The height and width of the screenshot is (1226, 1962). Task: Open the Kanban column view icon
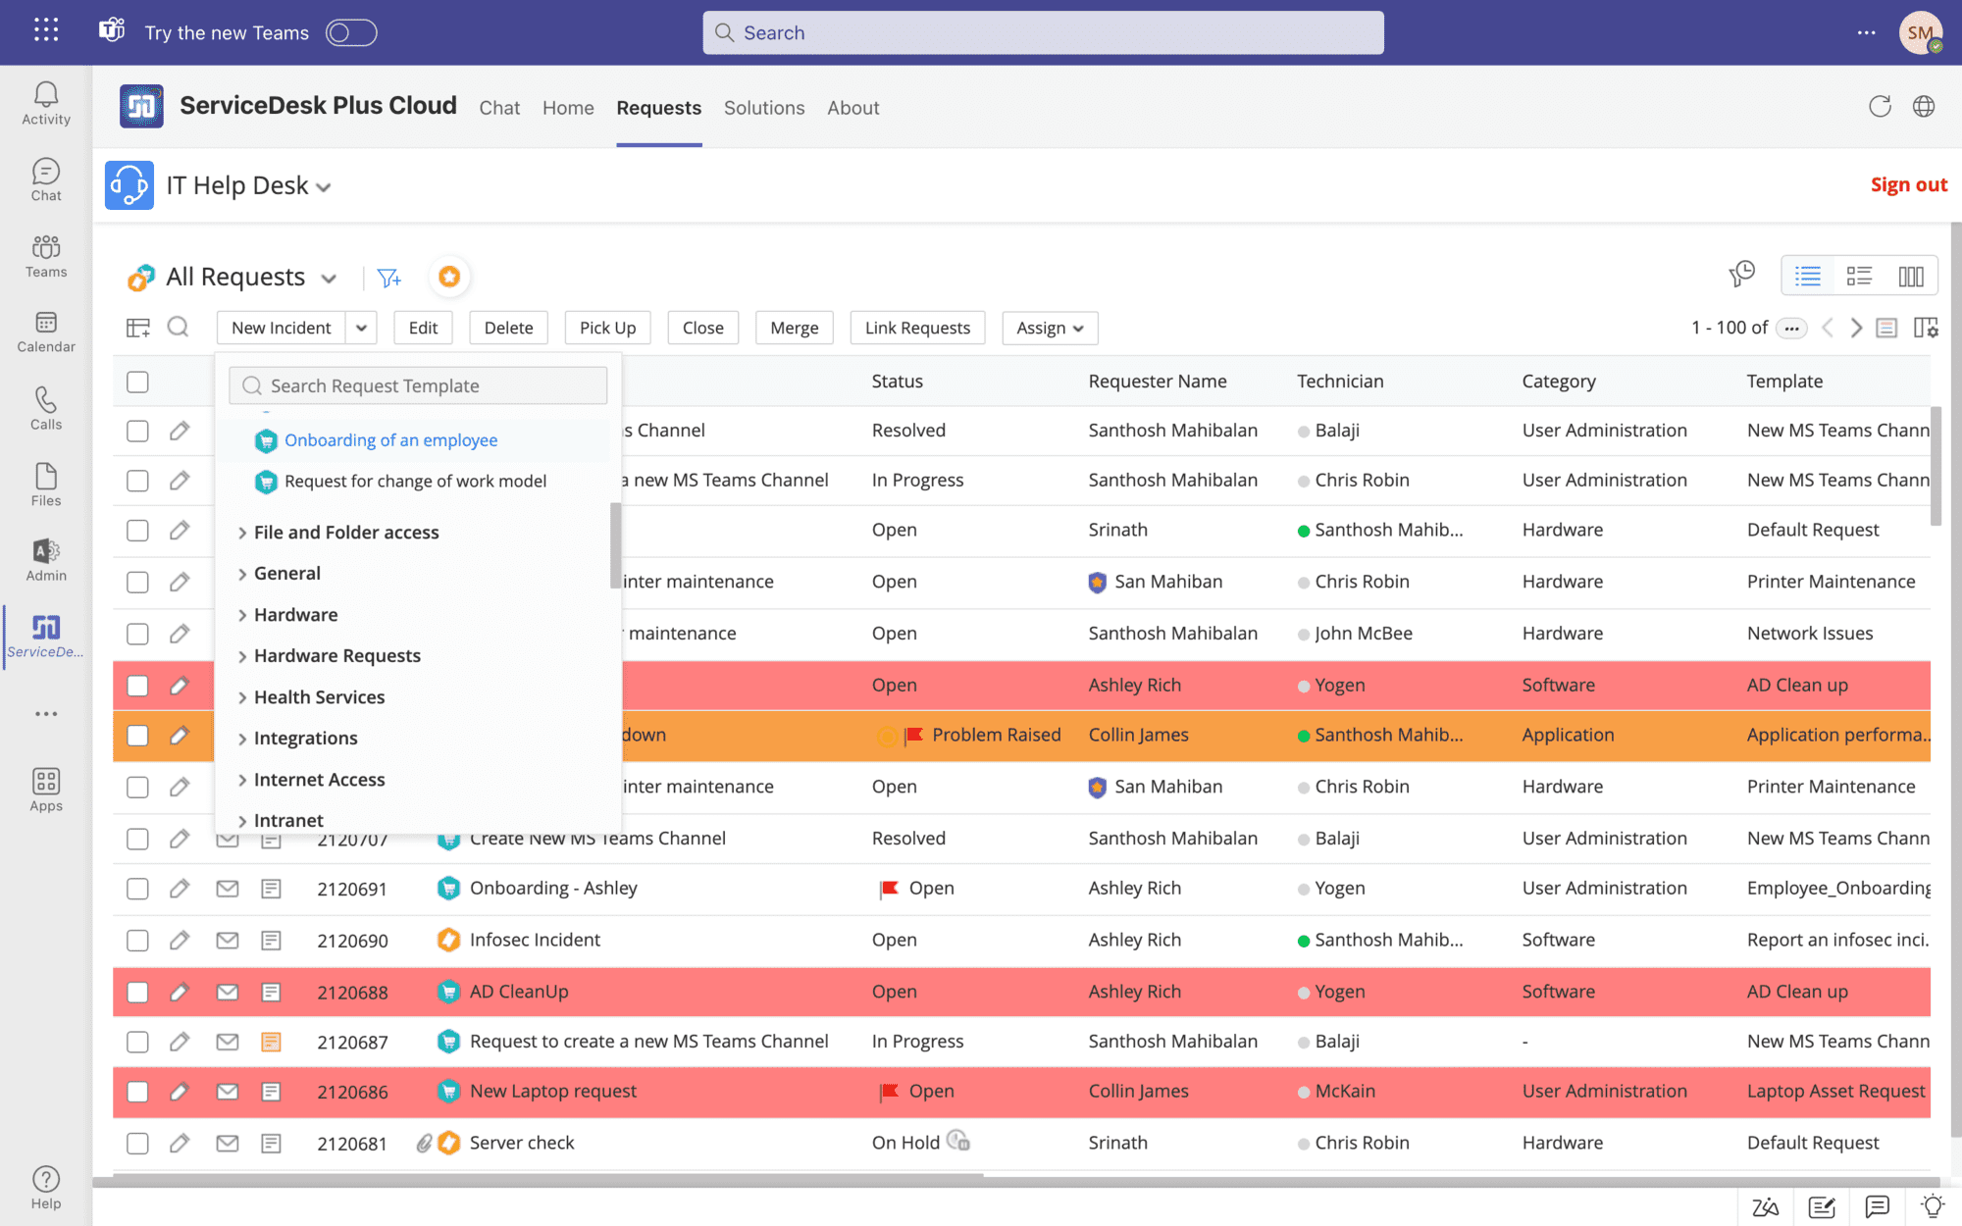coord(1910,277)
